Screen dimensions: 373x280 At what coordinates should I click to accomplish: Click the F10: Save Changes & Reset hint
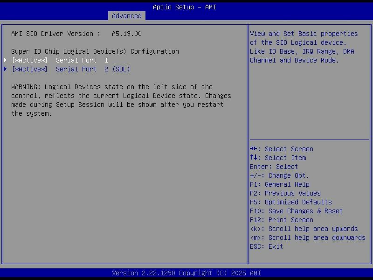(x=296, y=211)
